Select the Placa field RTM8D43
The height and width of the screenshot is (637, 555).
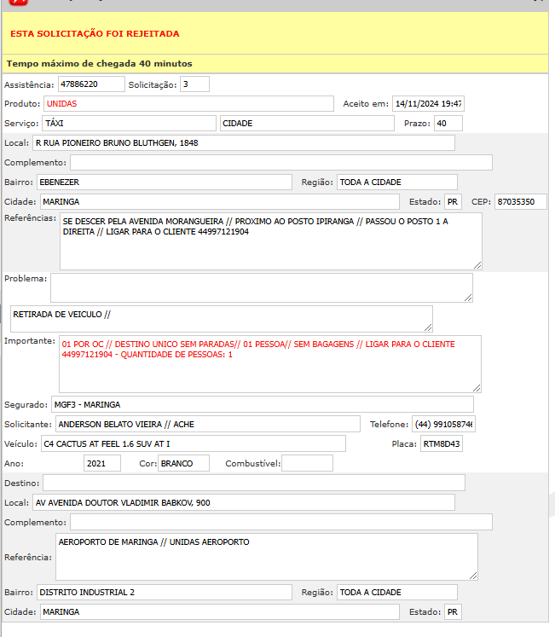[442, 444]
